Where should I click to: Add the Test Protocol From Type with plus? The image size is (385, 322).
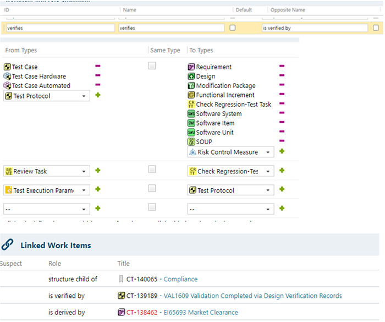[98, 96]
